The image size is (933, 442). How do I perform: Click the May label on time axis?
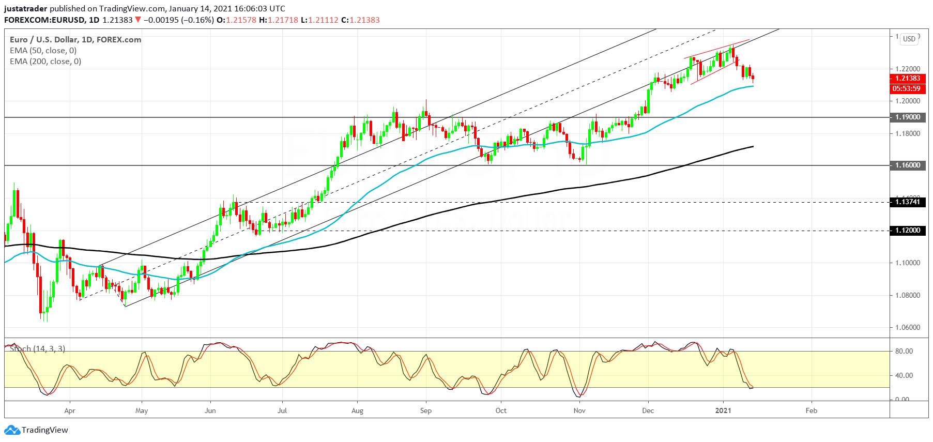point(142,411)
